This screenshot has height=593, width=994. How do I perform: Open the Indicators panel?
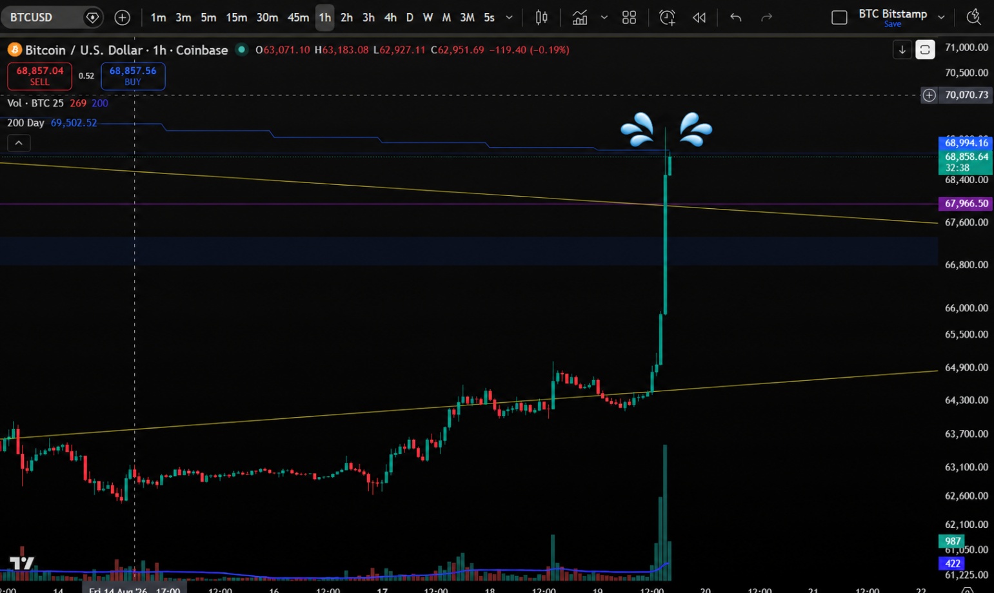click(x=580, y=17)
